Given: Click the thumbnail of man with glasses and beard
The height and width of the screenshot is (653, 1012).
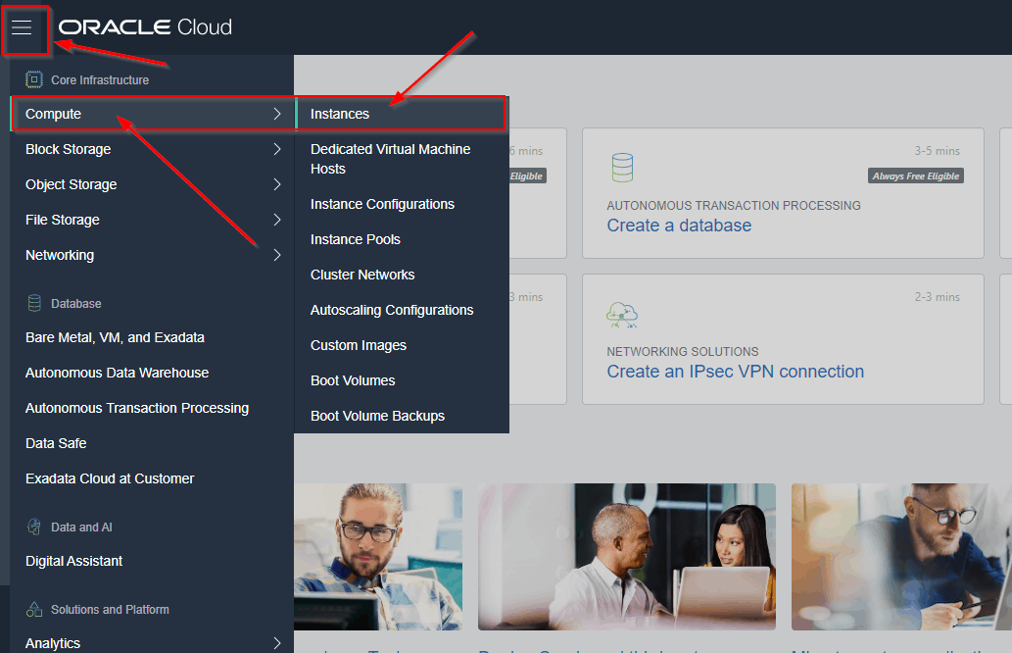Looking at the screenshot, I should click(378, 557).
